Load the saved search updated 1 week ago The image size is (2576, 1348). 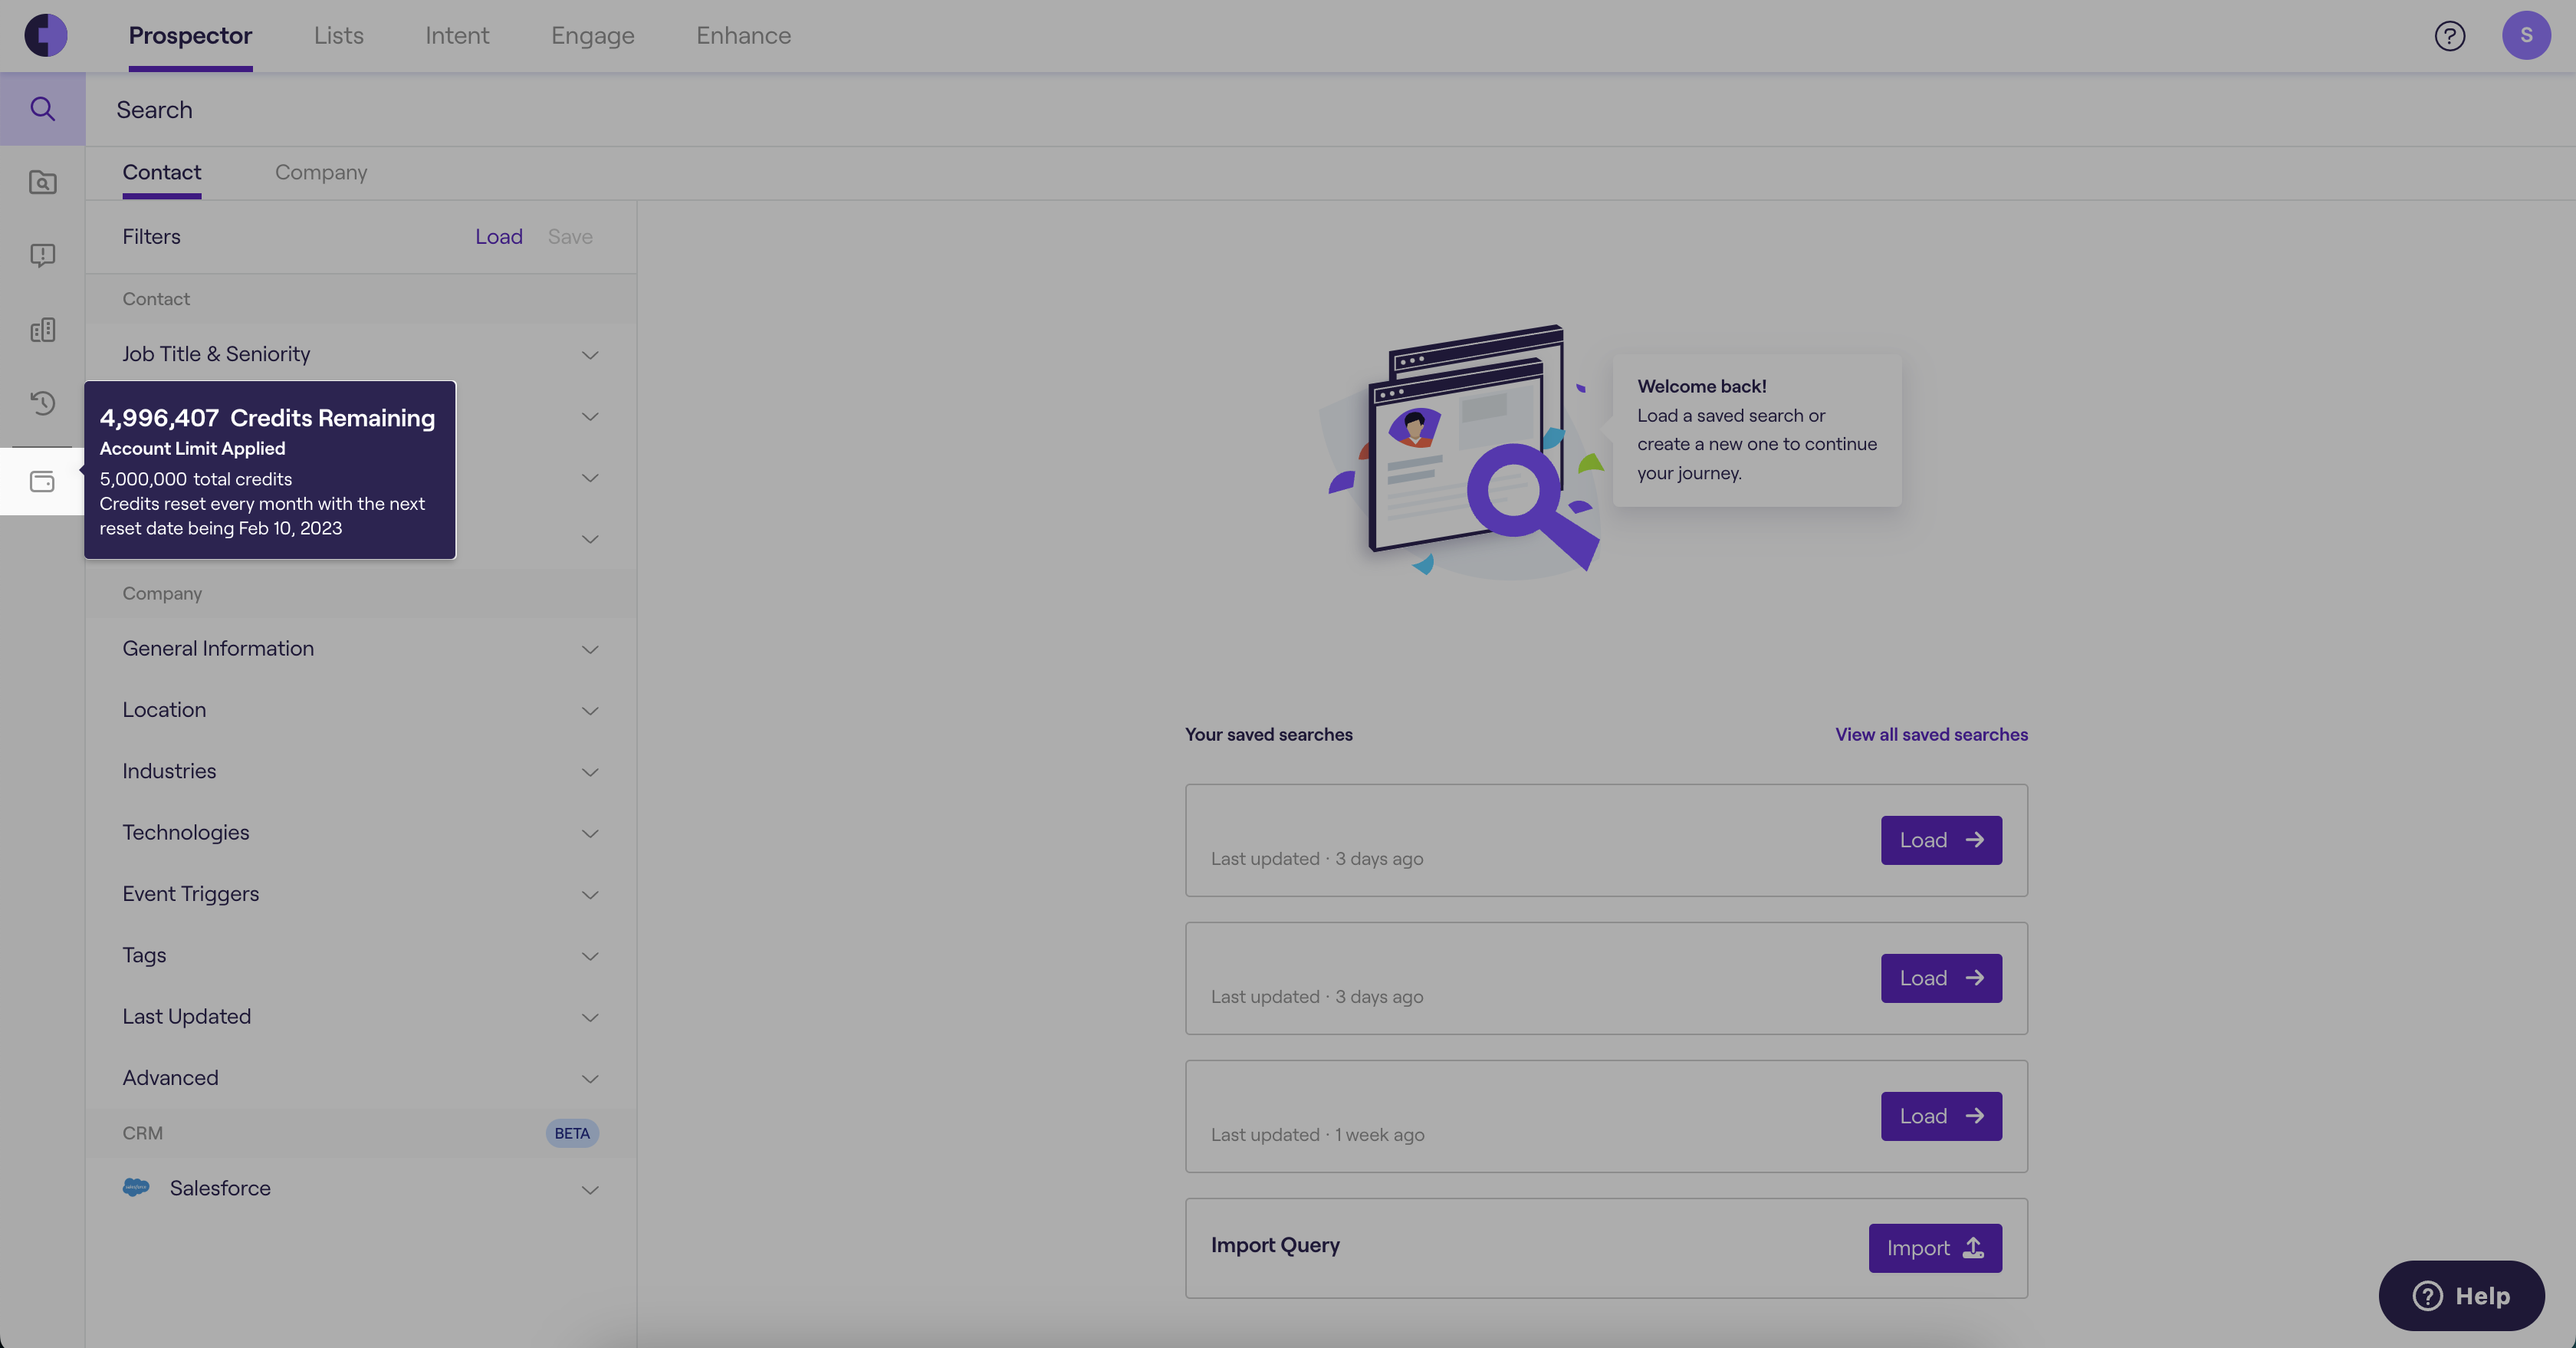pyautogui.click(x=1941, y=1116)
